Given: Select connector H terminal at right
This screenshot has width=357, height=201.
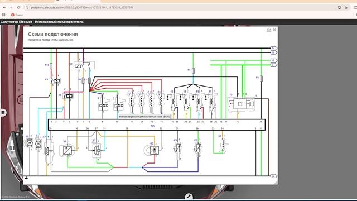Looking at the screenshot, I should (x=274, y=61).
